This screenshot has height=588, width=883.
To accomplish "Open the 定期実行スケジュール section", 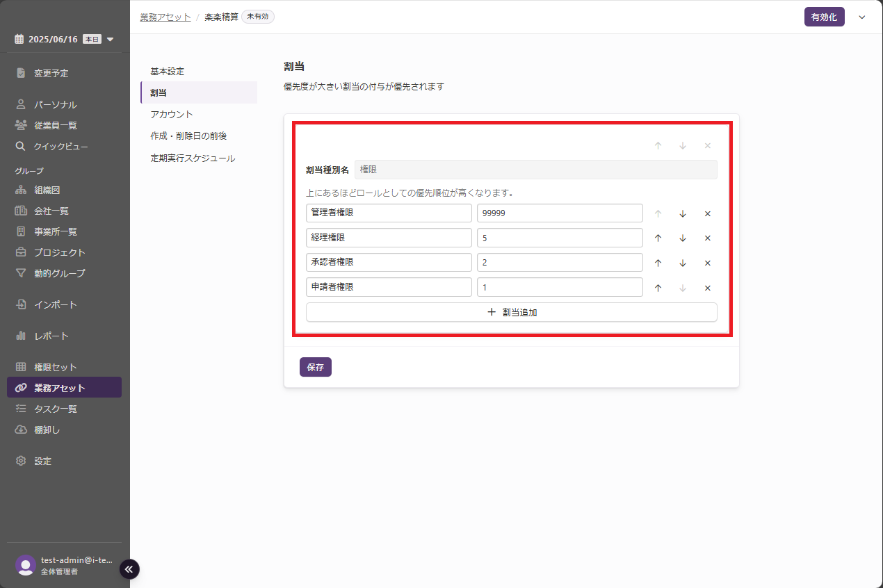I will 193,158.
